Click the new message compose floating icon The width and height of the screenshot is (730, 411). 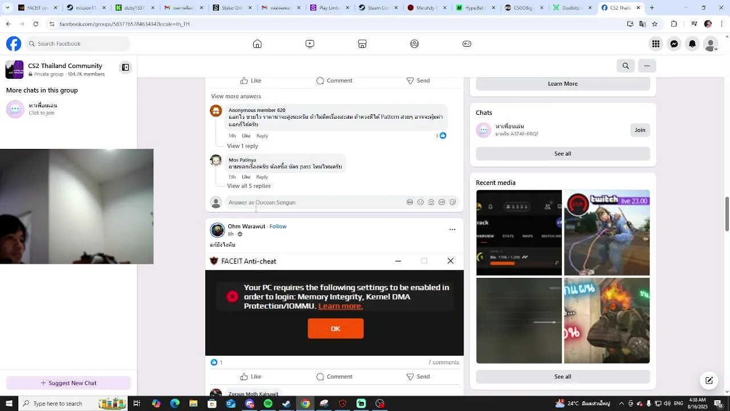click(x=709, y=380)
